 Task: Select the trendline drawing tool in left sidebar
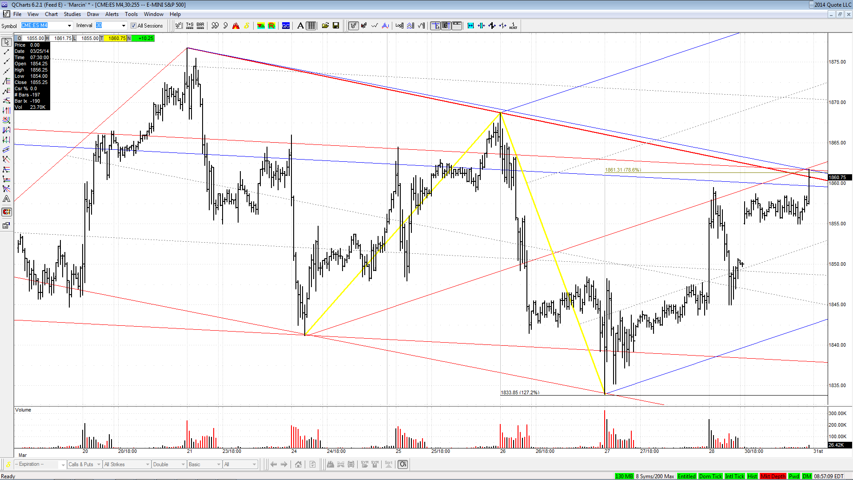6,52
